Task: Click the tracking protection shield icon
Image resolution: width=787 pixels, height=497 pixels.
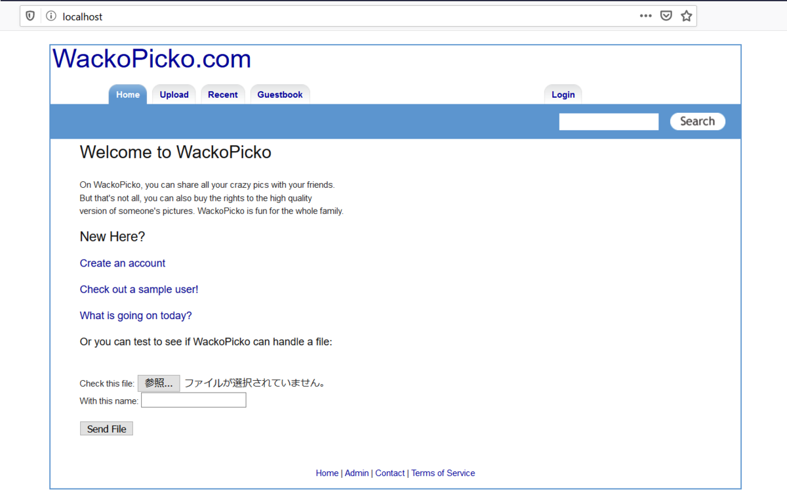Action: click(x=30, y=16)
